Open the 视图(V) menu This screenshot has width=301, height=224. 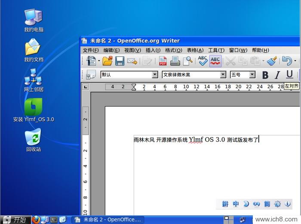(x=132, y=50)
